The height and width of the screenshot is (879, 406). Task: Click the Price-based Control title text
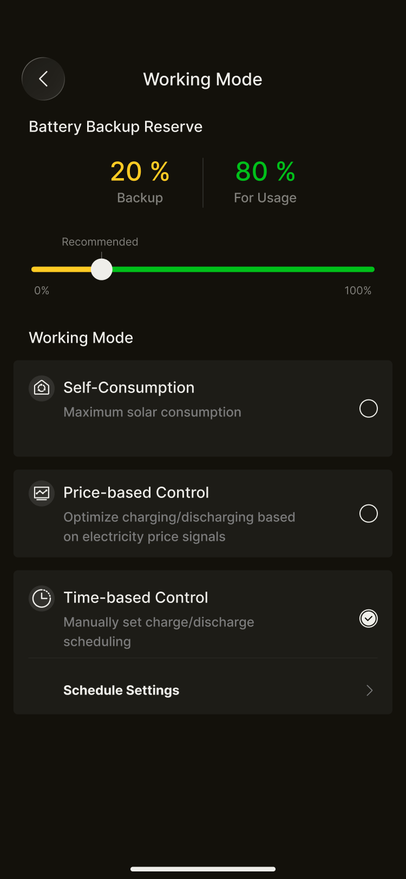click(x=136, y=493)
